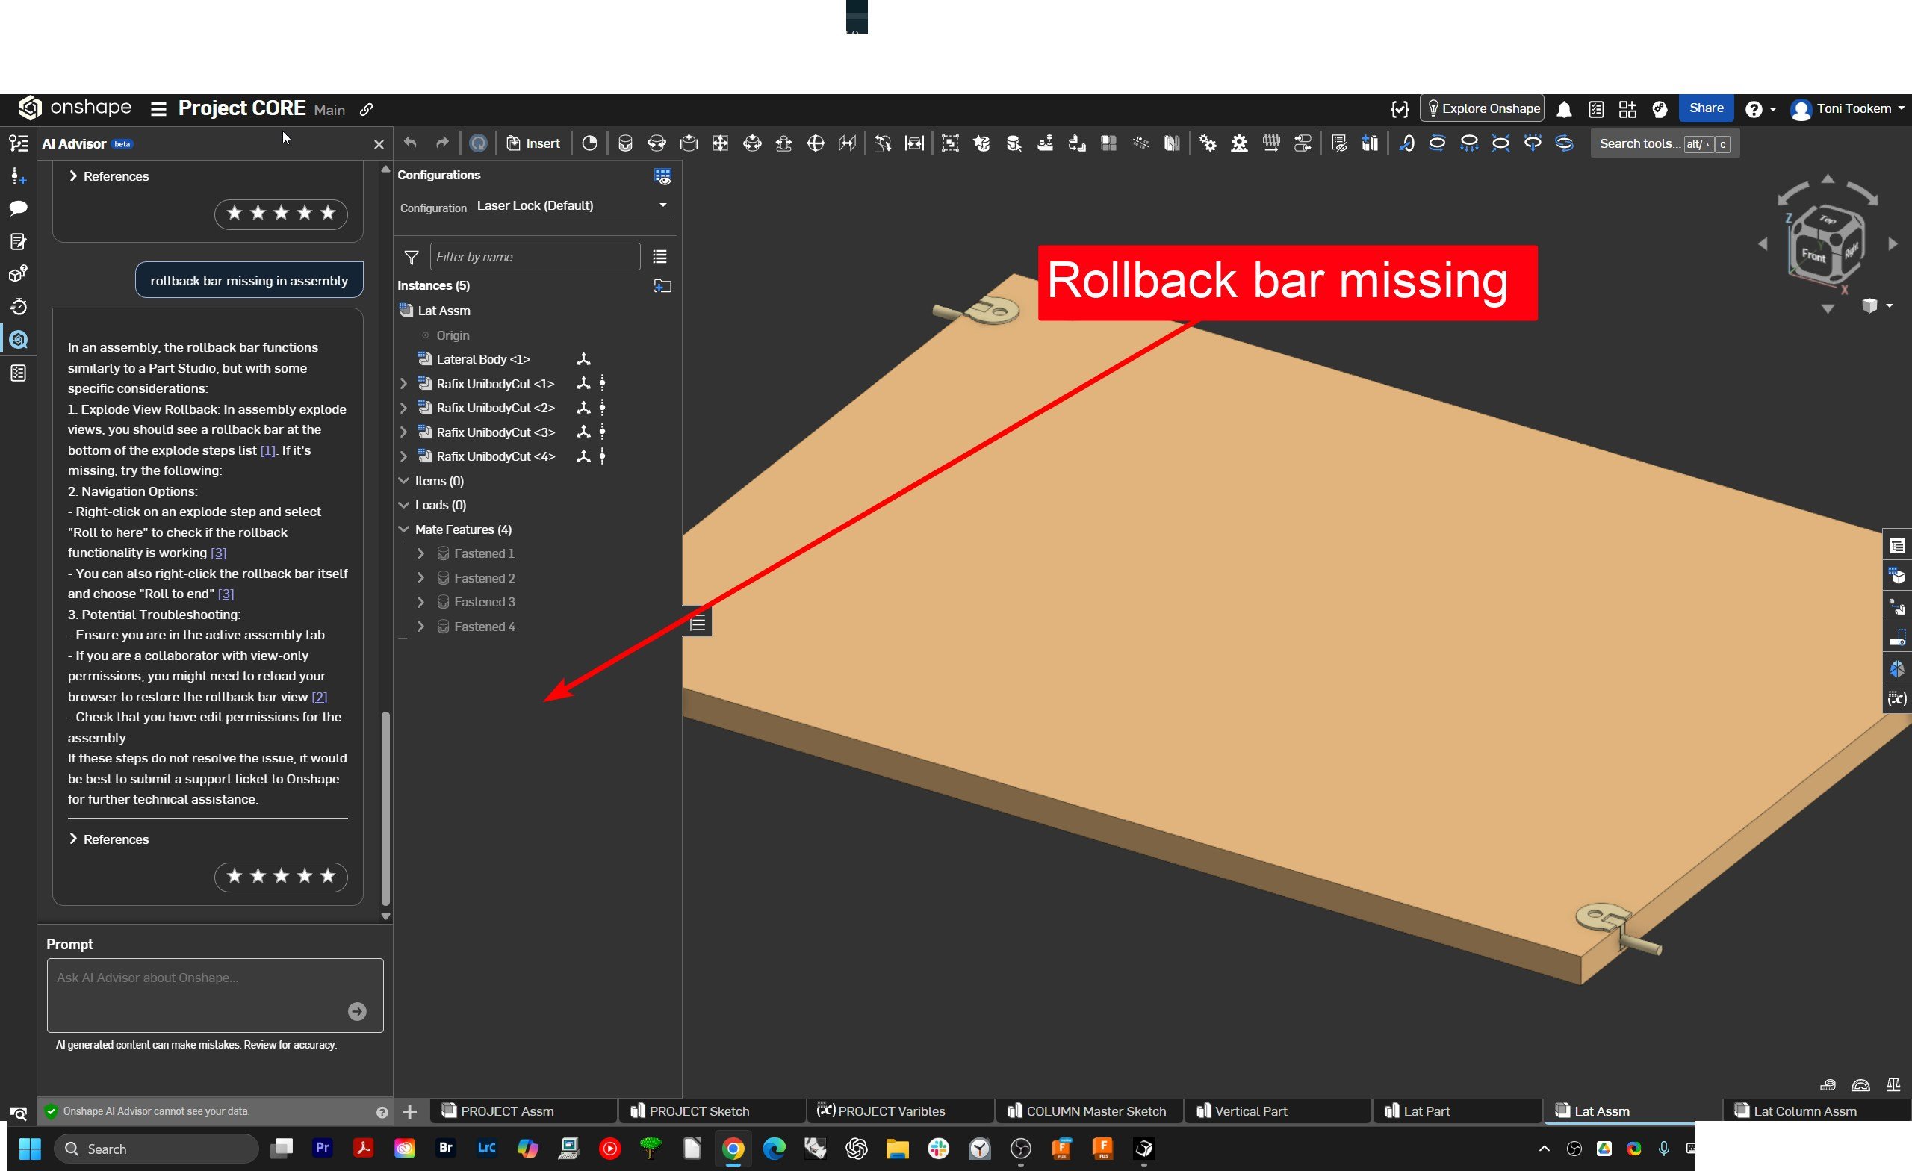Click the Undo arrow icon
The height and width of the screenshot is (1171, 1912).
pos(411,143)
